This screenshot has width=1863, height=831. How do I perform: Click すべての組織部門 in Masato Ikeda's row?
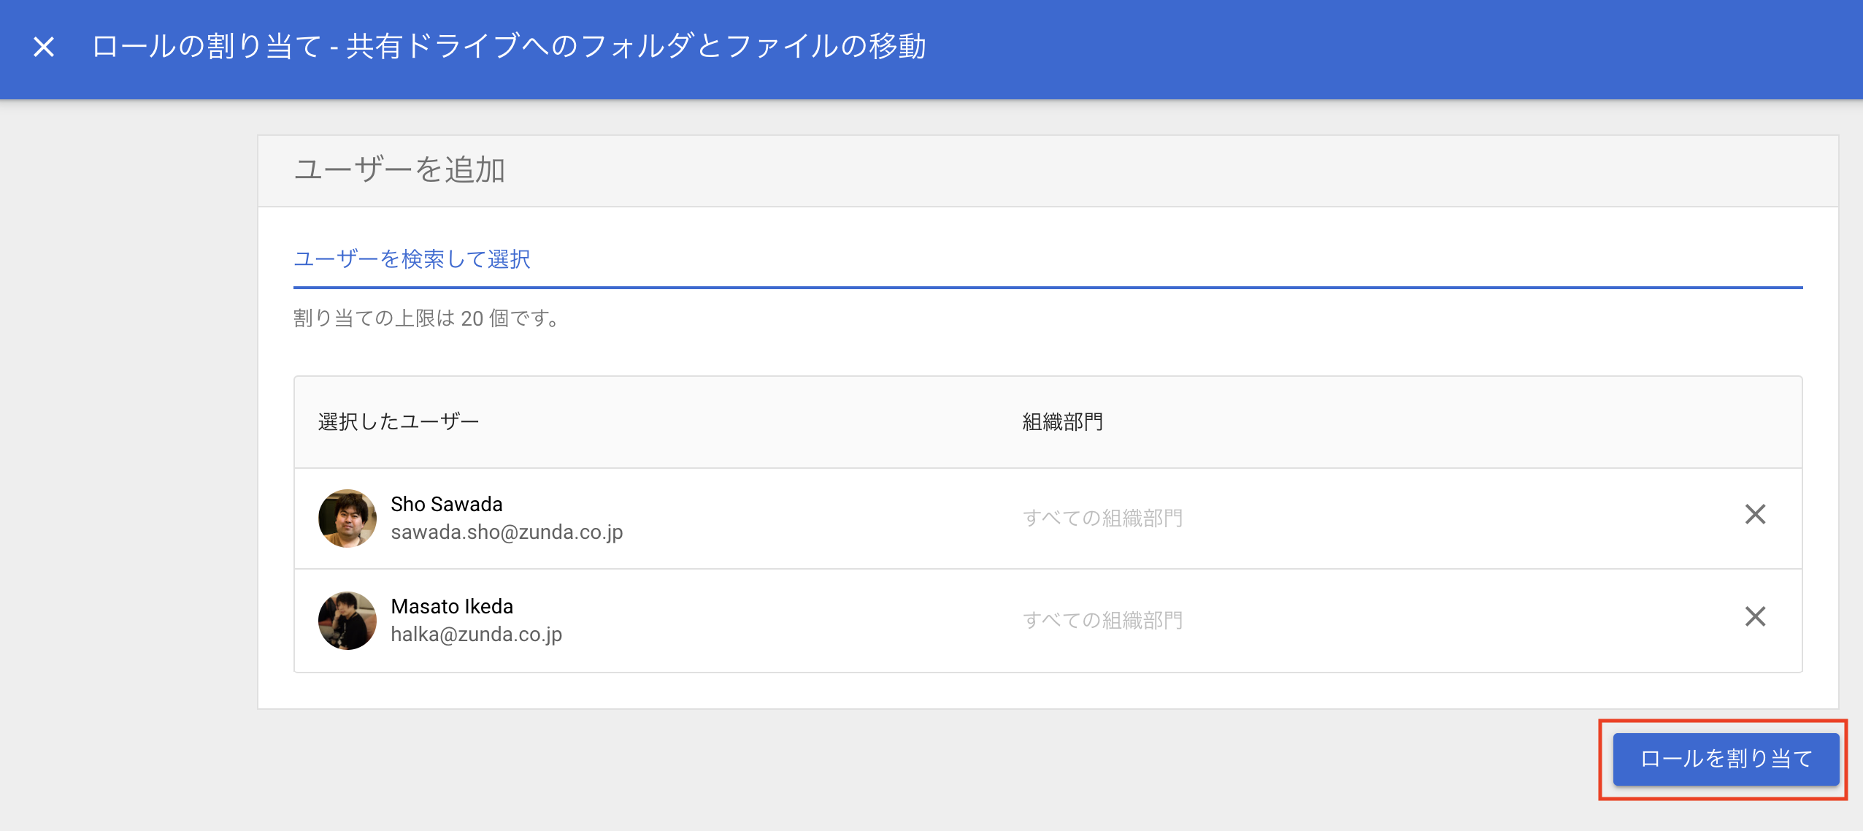[x=1102, y=620]
